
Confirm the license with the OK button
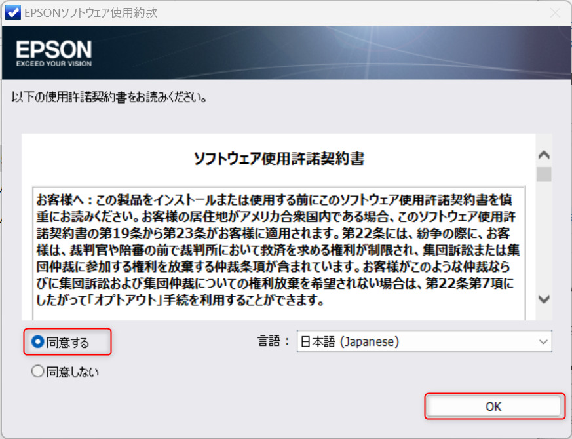click(x=493, y=406)
